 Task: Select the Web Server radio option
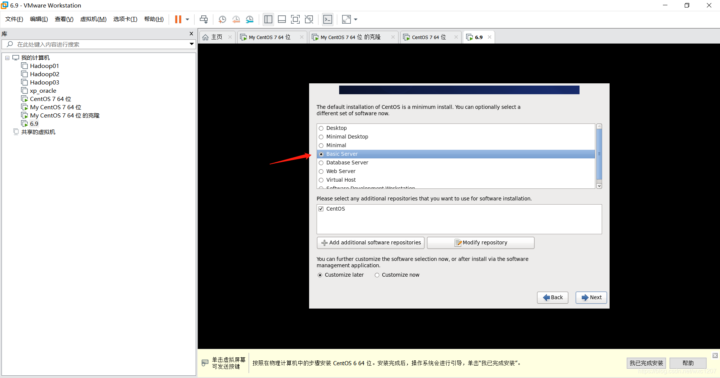click(x=321, y=172)
